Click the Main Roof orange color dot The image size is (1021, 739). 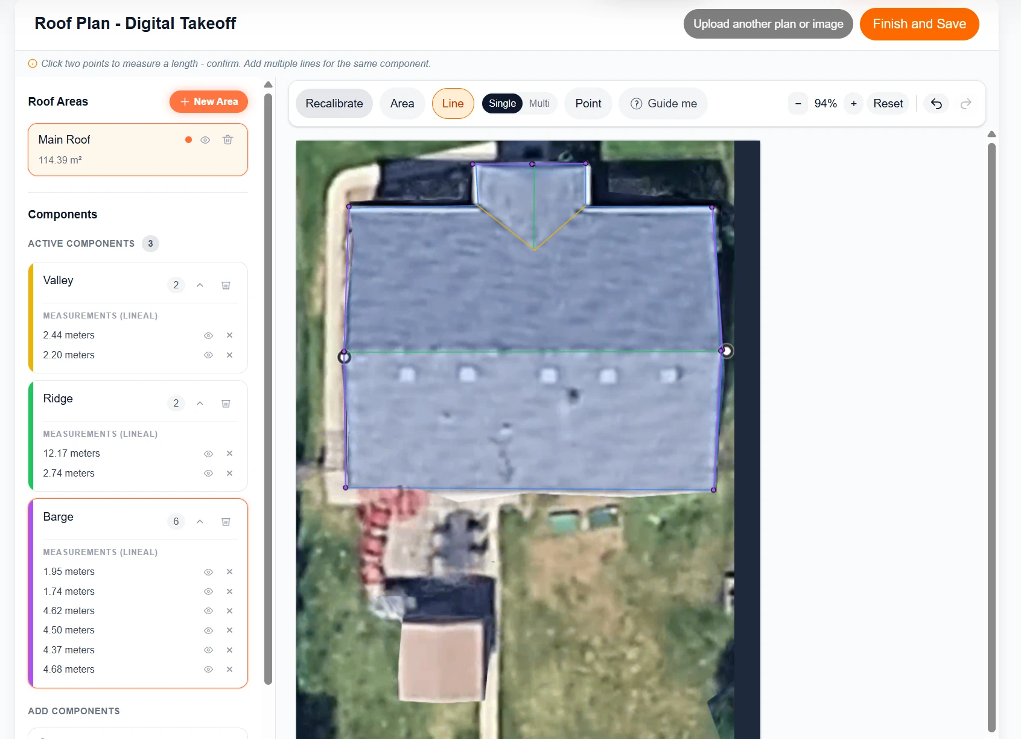pos(188,140)
